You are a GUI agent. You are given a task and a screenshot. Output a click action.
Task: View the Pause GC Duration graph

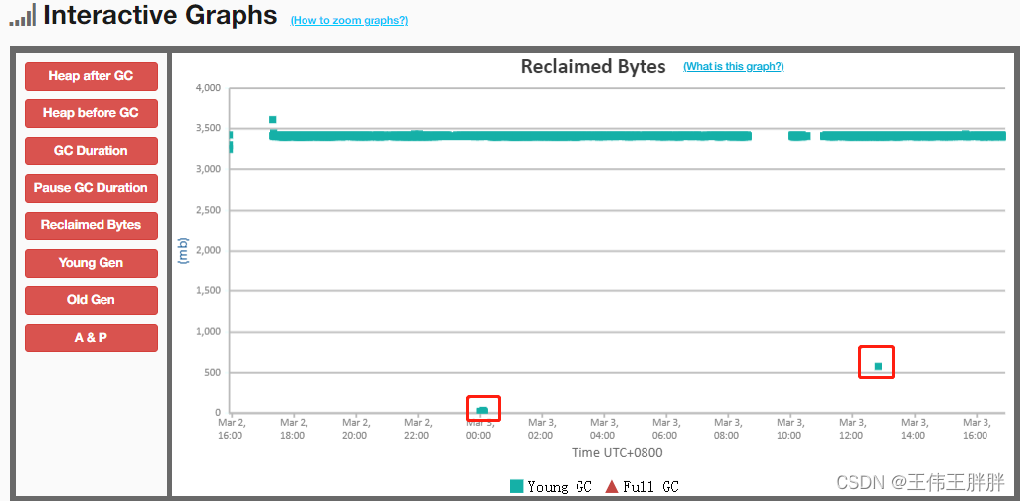point(91,188)
